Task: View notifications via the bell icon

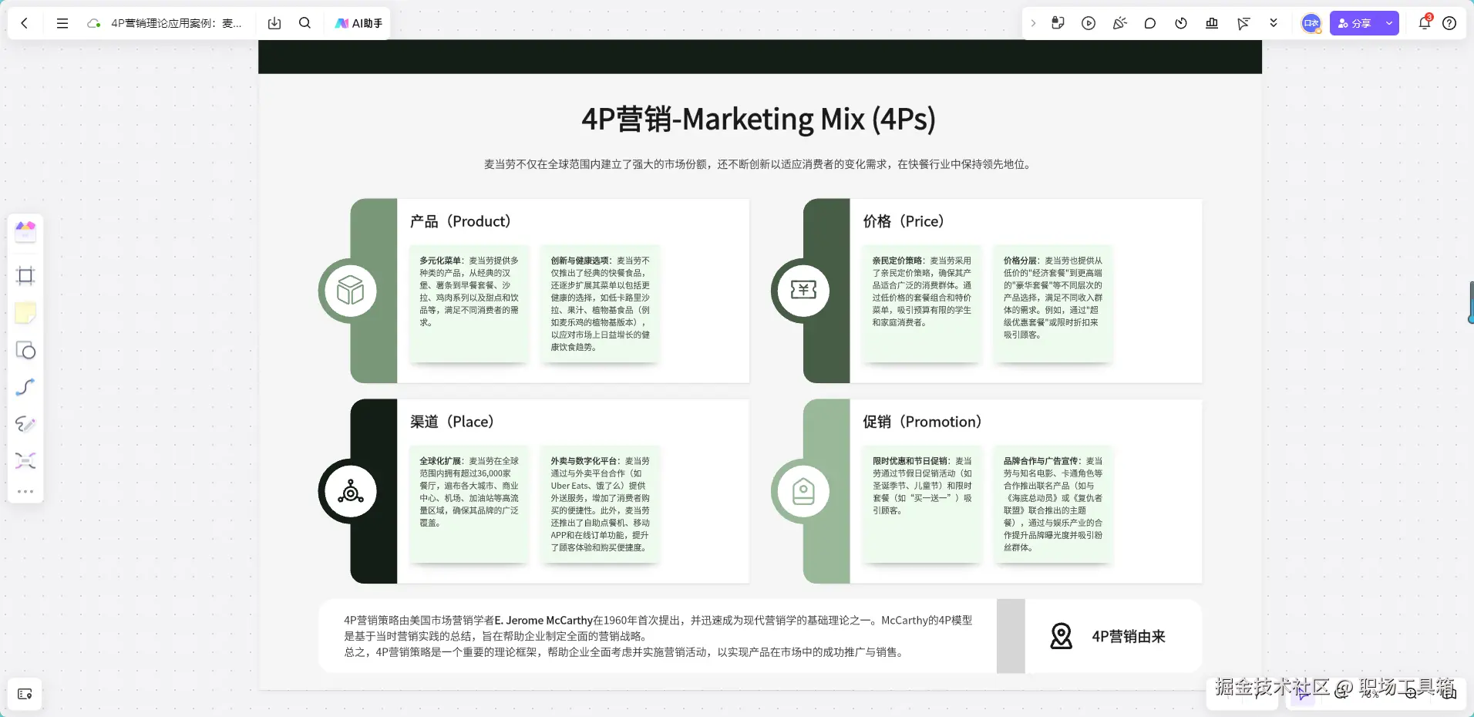Action: pyautogui.click(x=1425, y=22)
